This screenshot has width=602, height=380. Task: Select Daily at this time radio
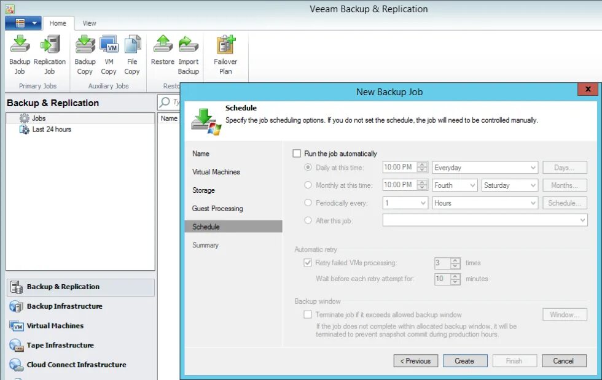tap(308, 168)
